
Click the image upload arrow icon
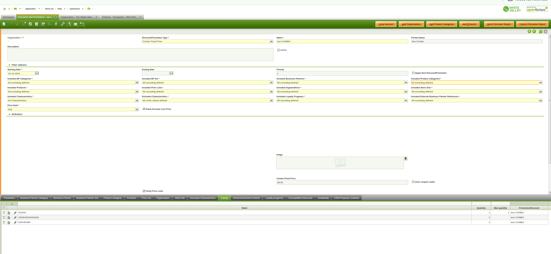(406, 159)
